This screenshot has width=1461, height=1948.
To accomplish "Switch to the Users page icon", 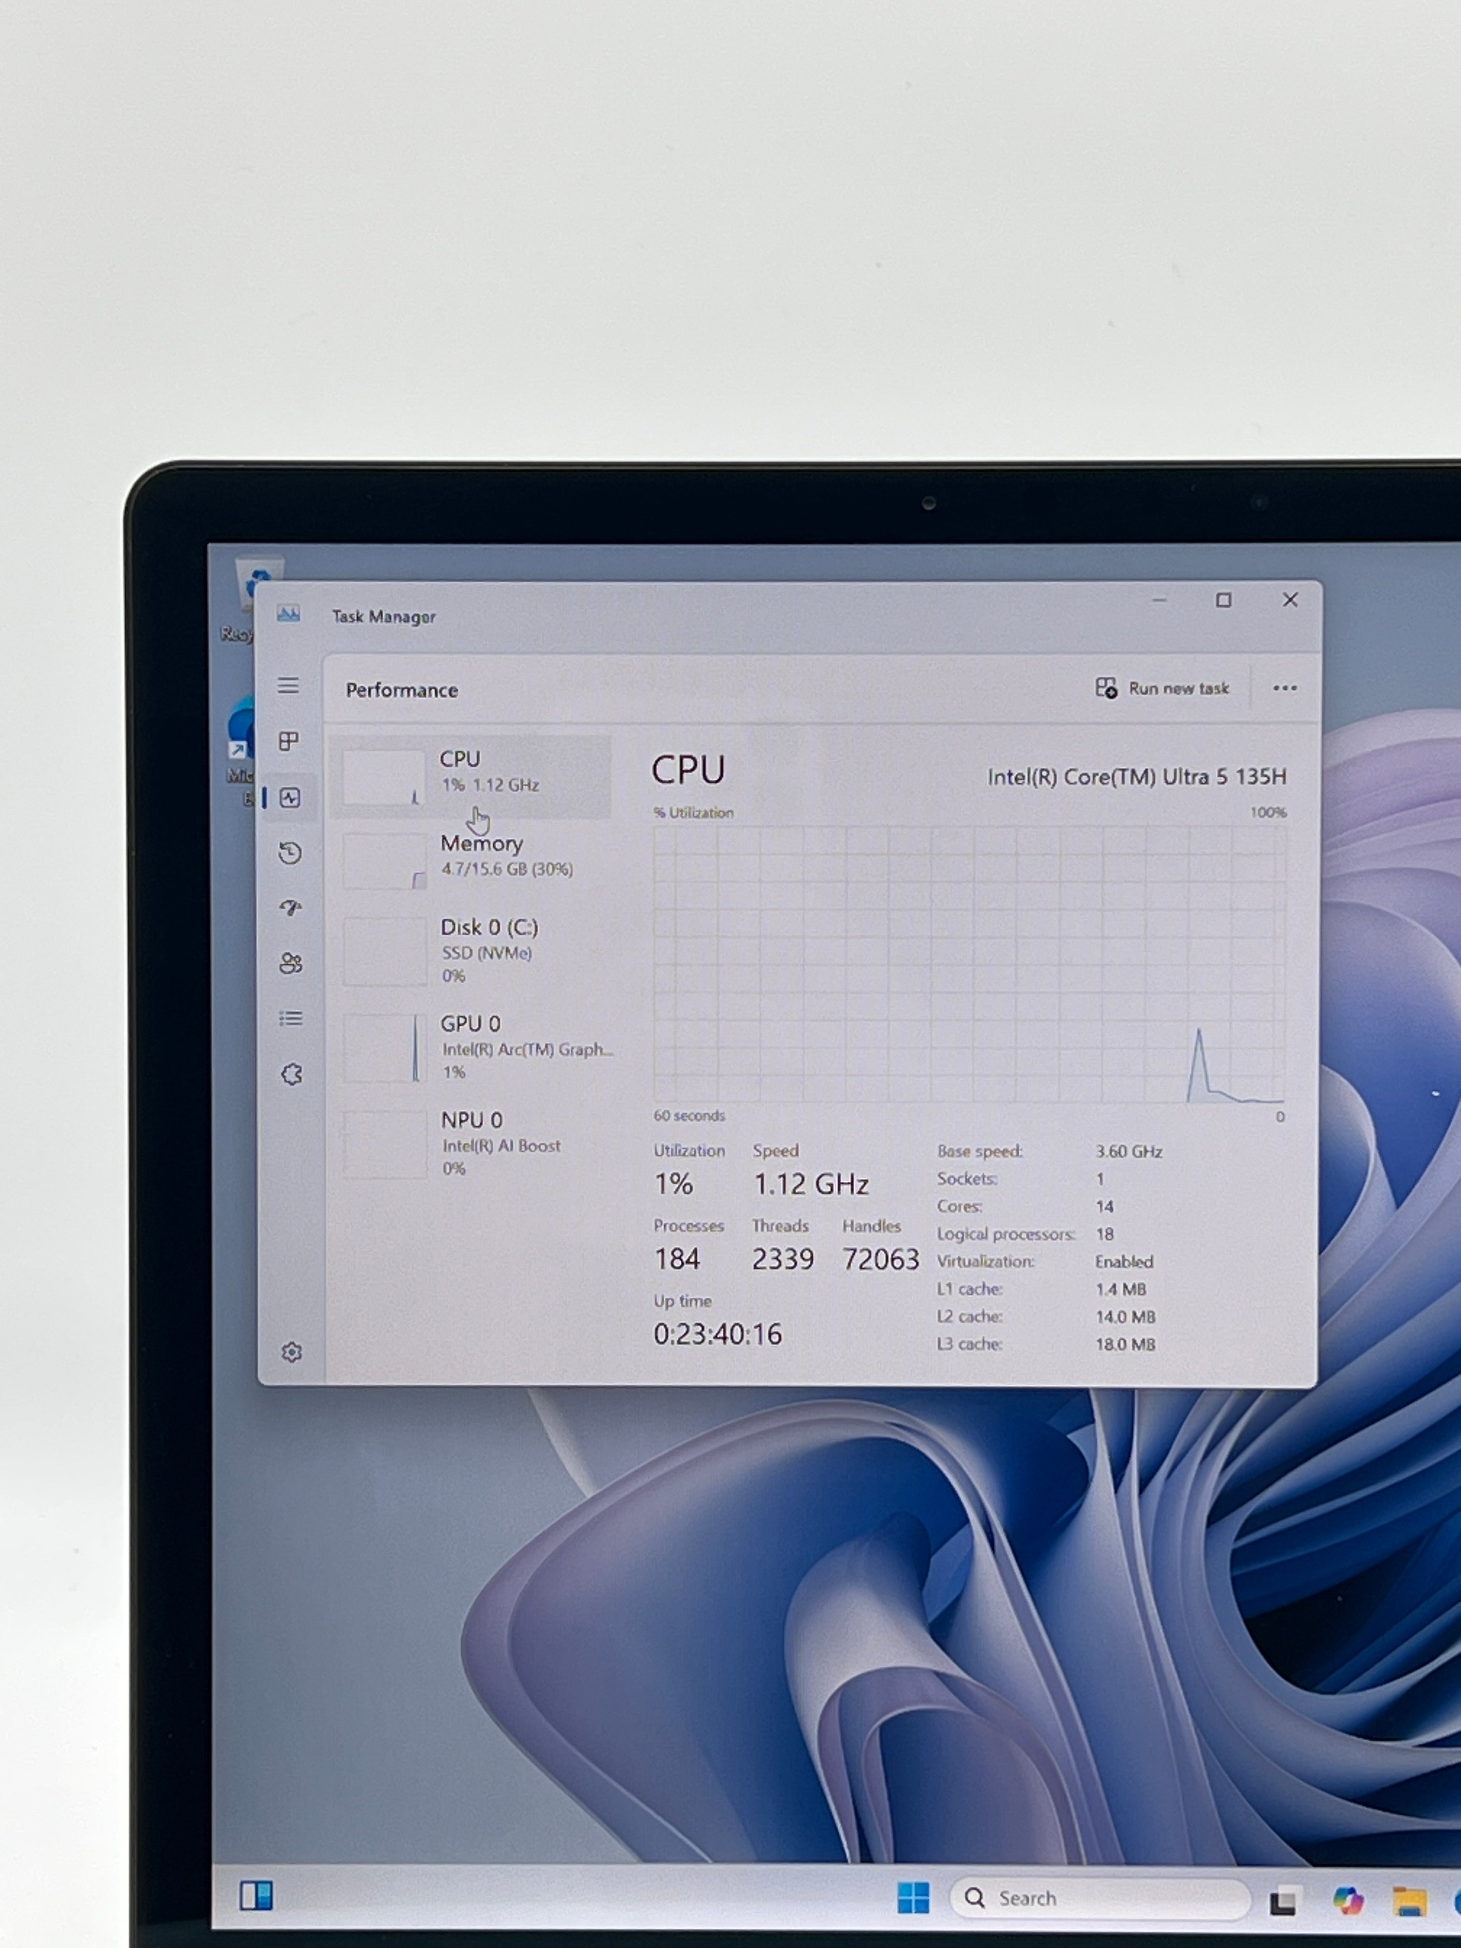I will (291, 963).
